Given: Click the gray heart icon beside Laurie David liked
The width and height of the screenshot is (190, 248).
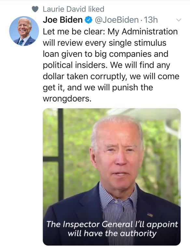Looking at the screenshot, I should point(35,9).
